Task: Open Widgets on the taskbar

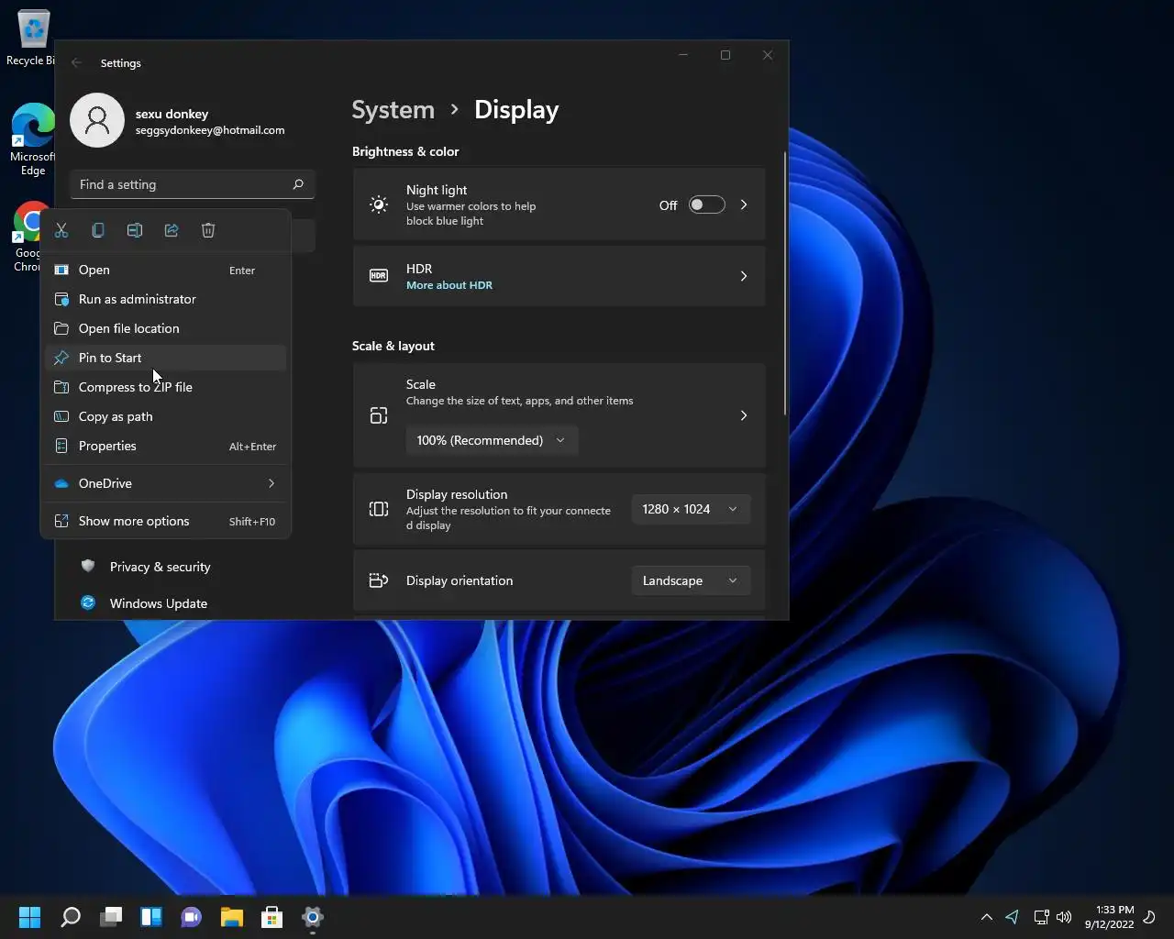Action: pos(151,917)
